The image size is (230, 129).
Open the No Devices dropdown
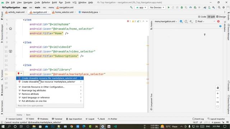(157, 8)
